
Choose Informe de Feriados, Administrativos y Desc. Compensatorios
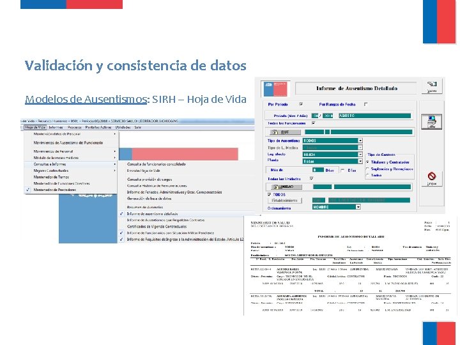click(174, 192)
